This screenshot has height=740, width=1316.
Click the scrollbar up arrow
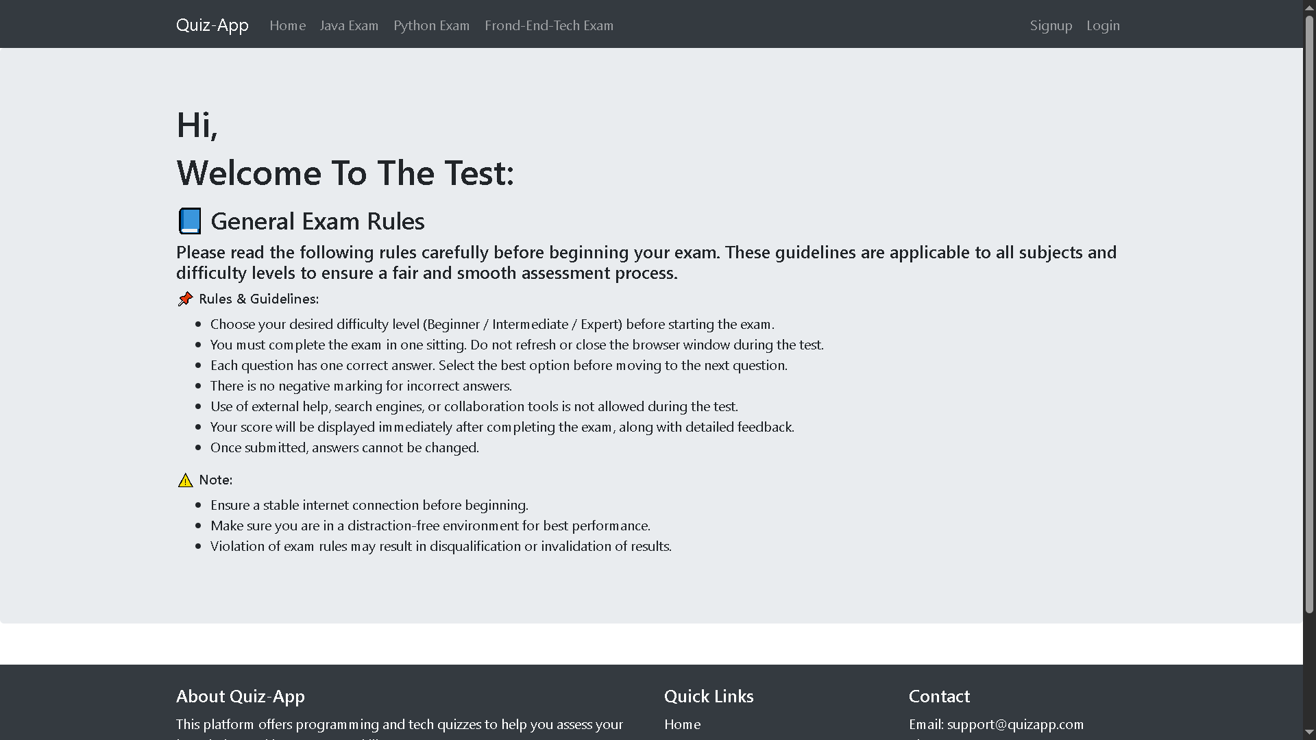[x=1309, y=7]
